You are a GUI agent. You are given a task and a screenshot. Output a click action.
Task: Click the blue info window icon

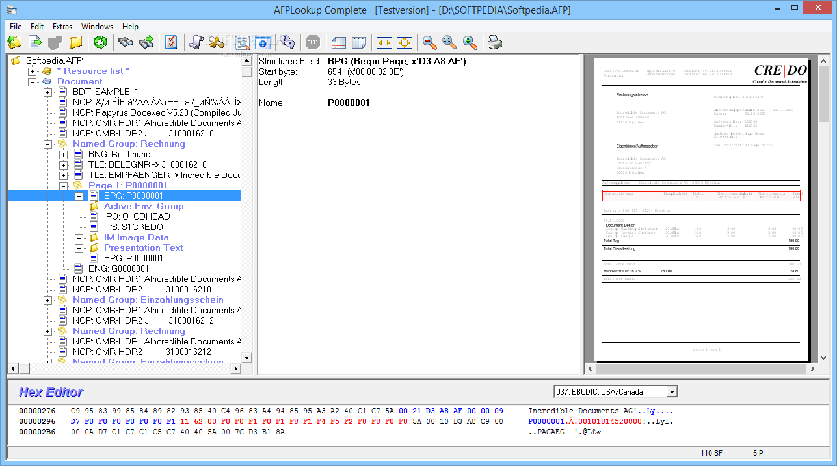click(263, 43)
